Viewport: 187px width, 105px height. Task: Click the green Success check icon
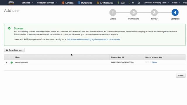click(x=9, y=28)
